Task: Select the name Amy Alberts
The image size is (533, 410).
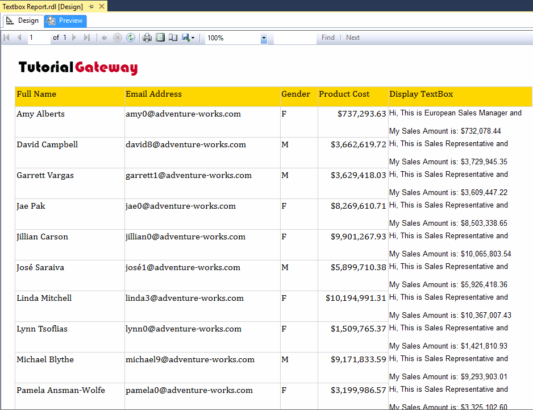Action: coord(40,114)
